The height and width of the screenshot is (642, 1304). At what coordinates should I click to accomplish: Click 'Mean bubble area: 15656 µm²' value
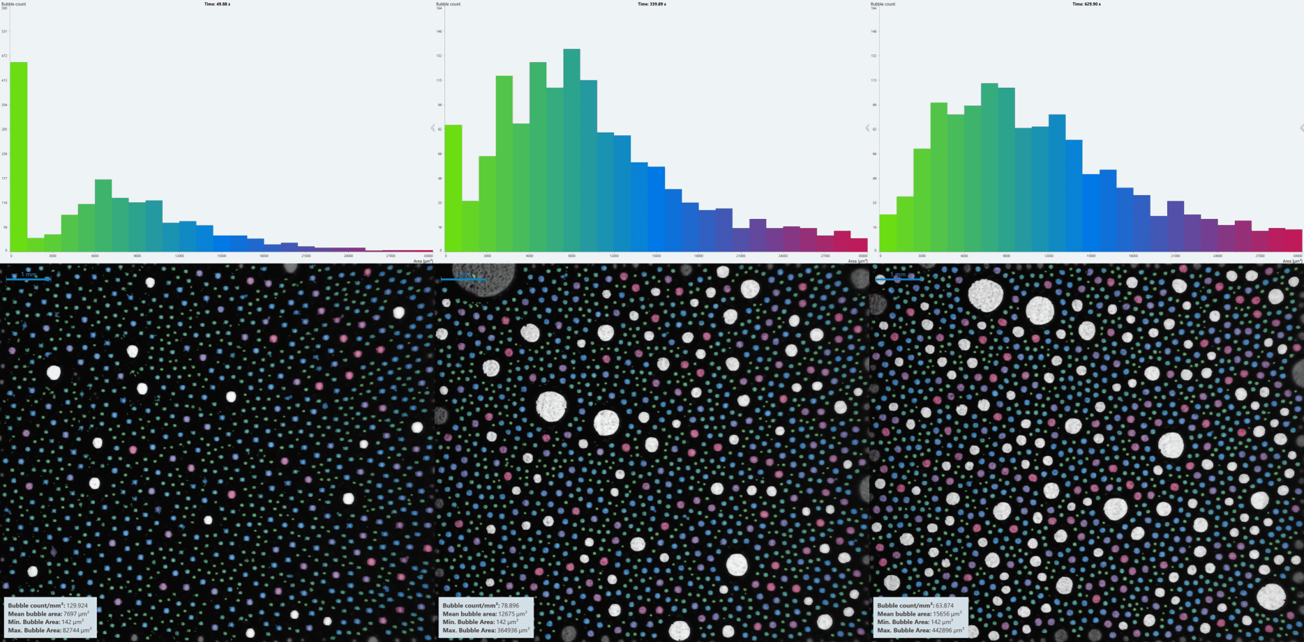click(x=919, y=614)
